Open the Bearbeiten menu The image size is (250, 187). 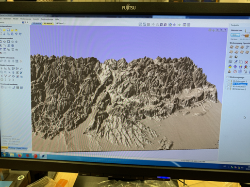point(7,19)
